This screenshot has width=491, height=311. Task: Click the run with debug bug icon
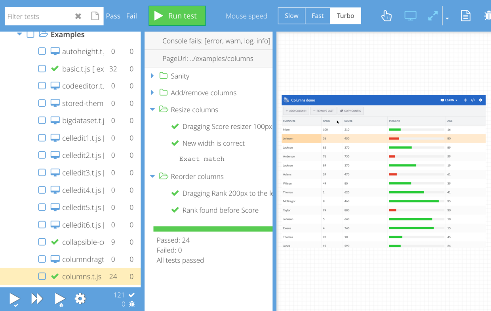click(x=60, y=299)
